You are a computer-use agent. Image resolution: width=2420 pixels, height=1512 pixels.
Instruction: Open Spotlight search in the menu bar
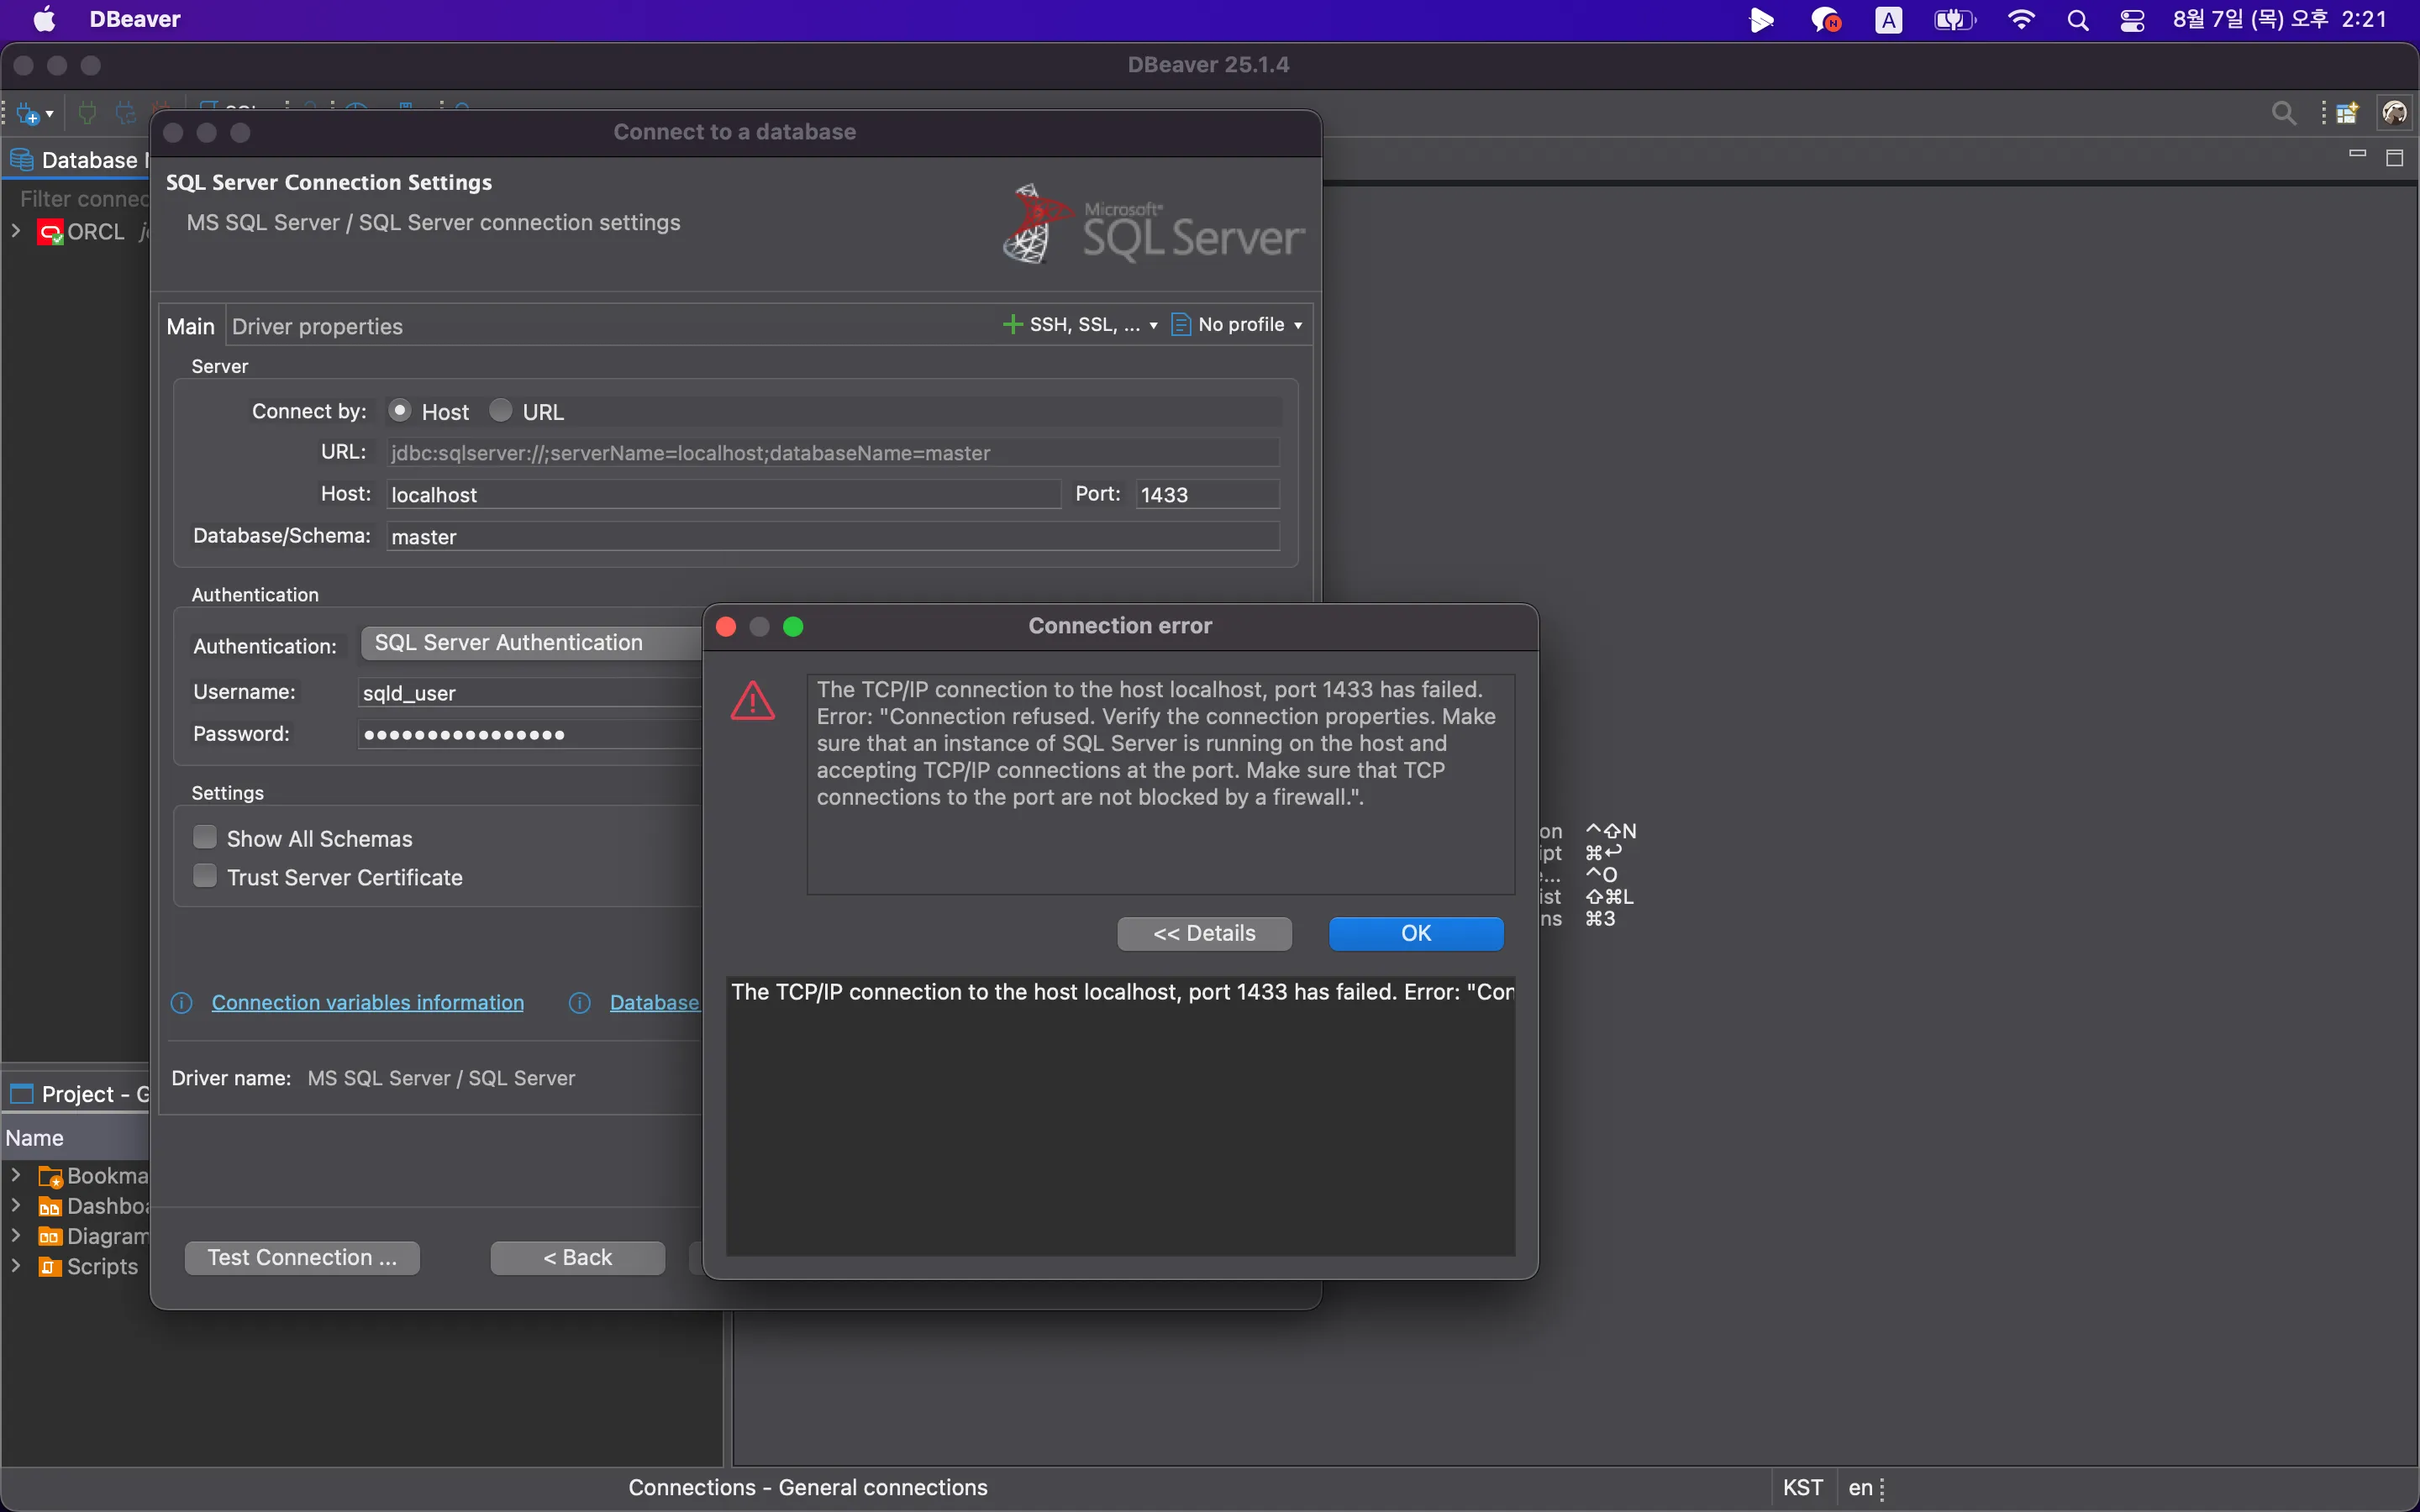2078,20
